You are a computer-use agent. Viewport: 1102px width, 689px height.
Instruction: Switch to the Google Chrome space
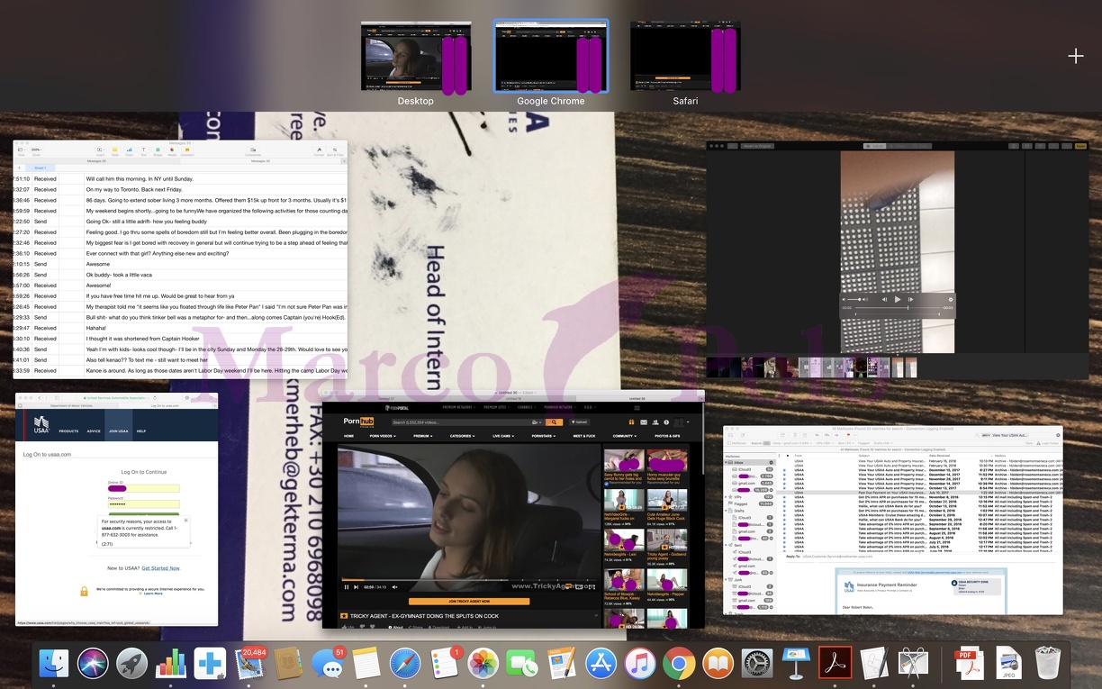(x=551, y=57)
